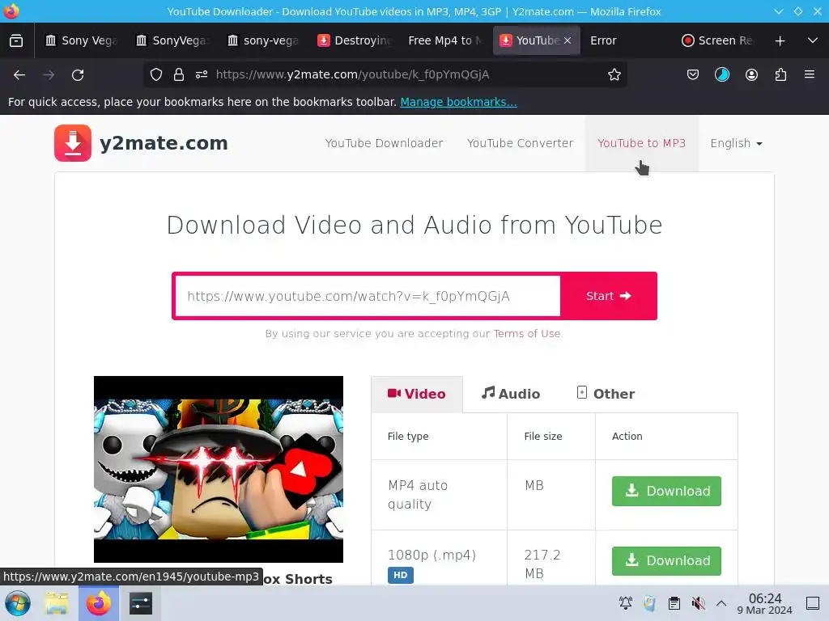
Task: Open Firefox account icon
Action: click(x=751, y=75)
